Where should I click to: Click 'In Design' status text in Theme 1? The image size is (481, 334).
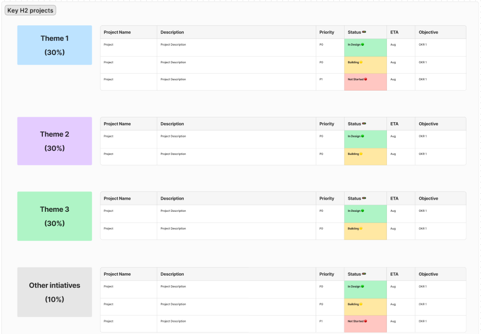(354, 45)
